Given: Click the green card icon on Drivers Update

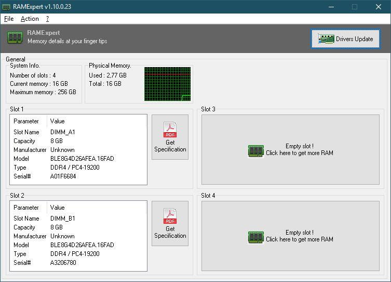Looking at the screenshot, I should point(326,39).
